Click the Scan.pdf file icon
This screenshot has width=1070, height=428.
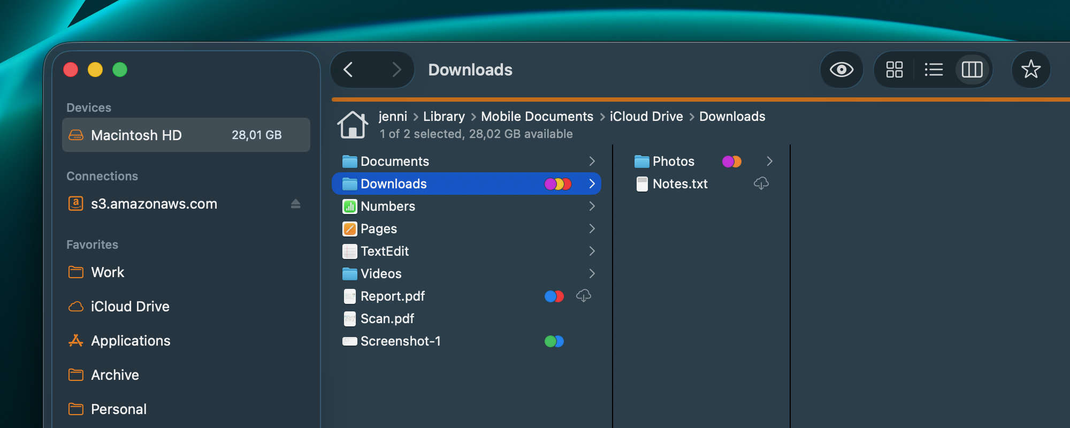tap(350, 319)
